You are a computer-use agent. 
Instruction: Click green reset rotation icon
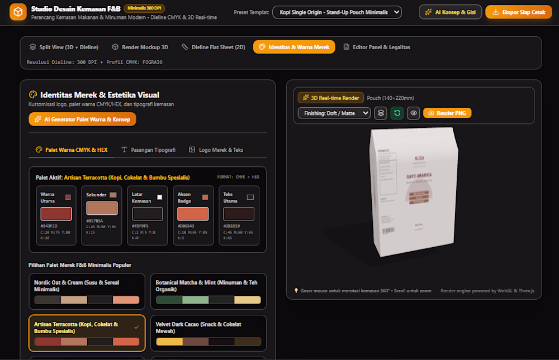(x=397, y=113)
